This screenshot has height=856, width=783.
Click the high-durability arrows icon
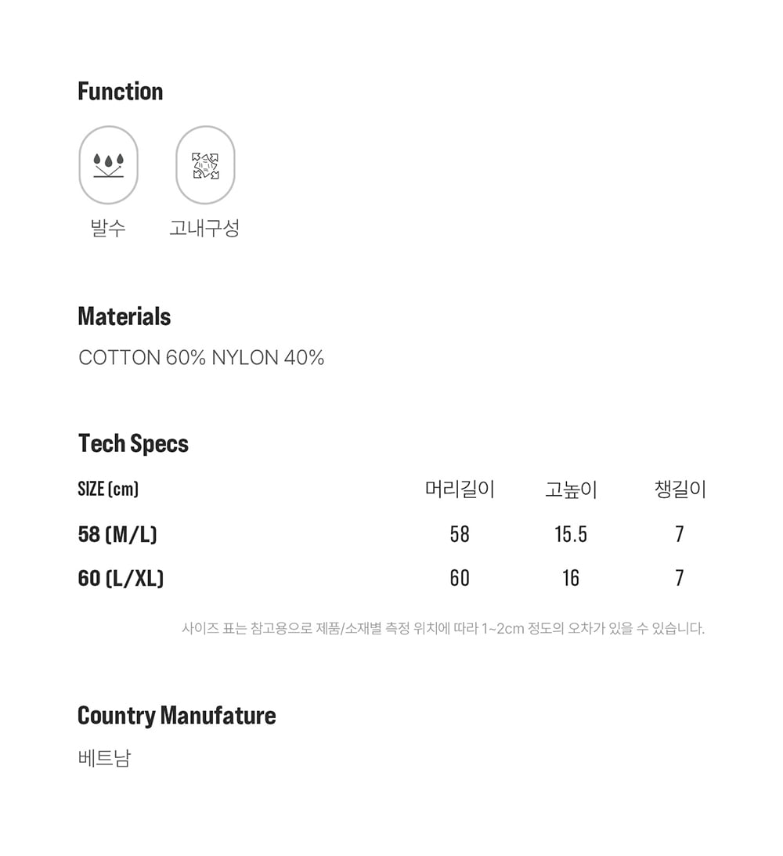[205, 165]
